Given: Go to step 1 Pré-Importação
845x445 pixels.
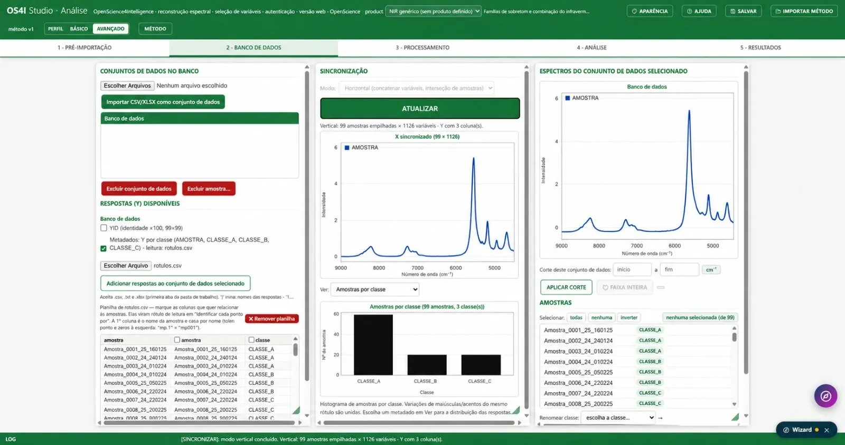Looking at the screenshot, I should [x=84, y=47].
